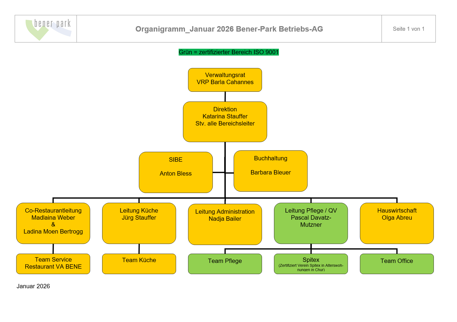Viewport: 457px width, 322px height.
Task: Open the Leitung Administration Nadja Bailer box
Action: pyautogui.click(x=225, y=223)
